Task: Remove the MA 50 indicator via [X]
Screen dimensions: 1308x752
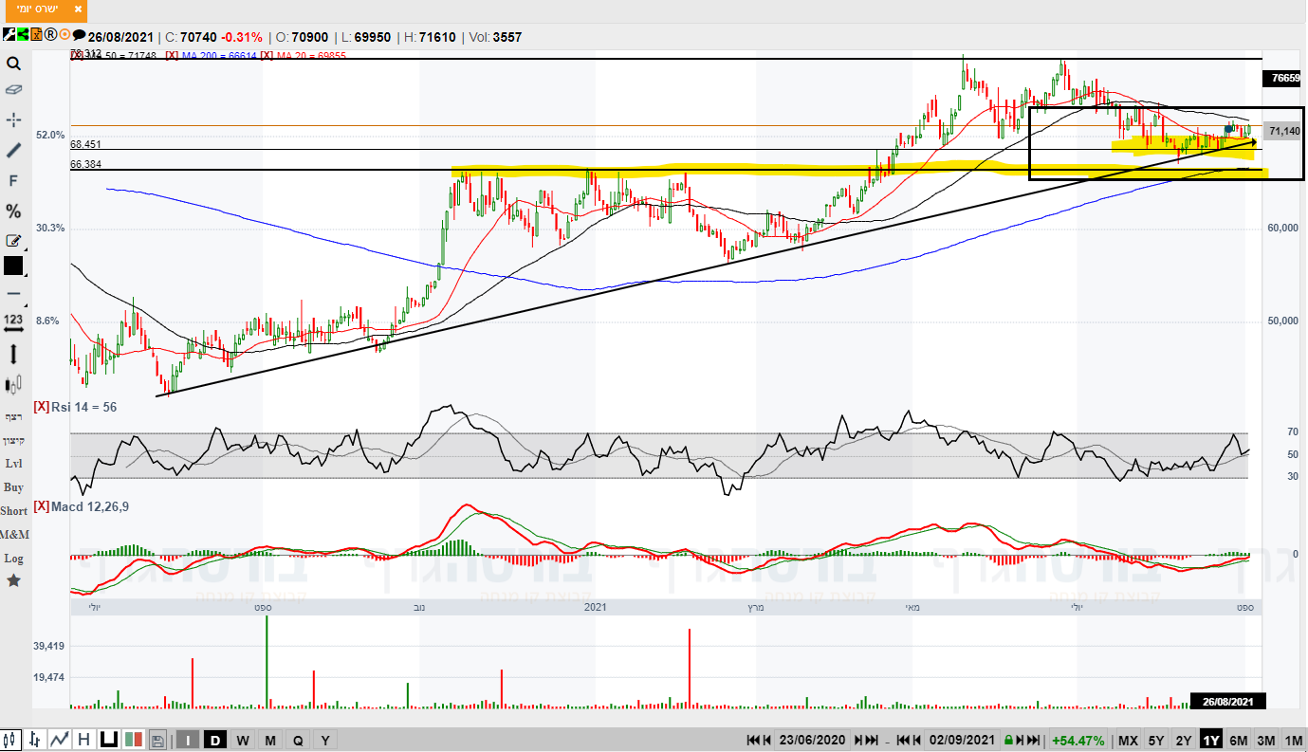Action: click(x=76, y=56)
